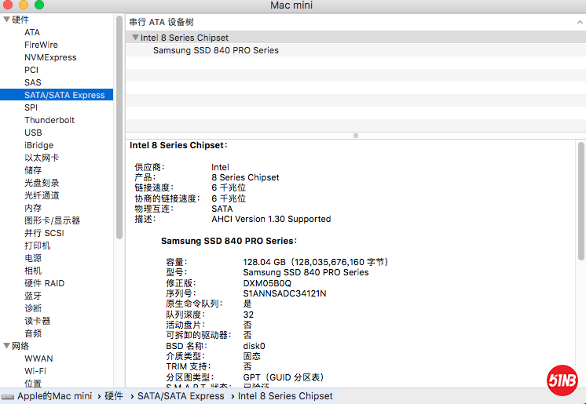The width and height of the screenshot is (586, 404).
Task: Click Apple的Mac mini in the path bar
Action: tap(54, 396)
